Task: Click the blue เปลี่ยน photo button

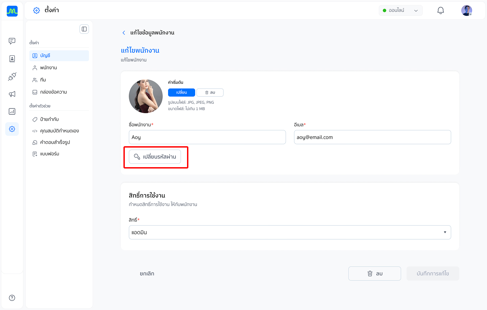Action: pos(182,93)
